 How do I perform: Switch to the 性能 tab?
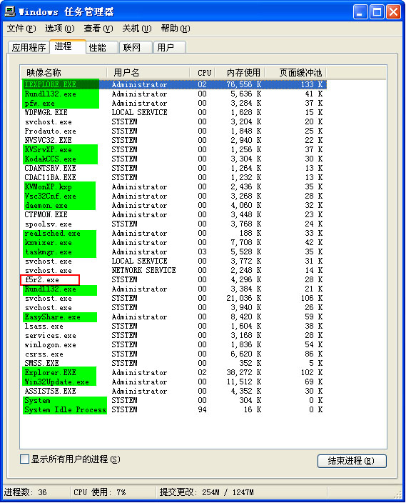[x=102, y=47]
